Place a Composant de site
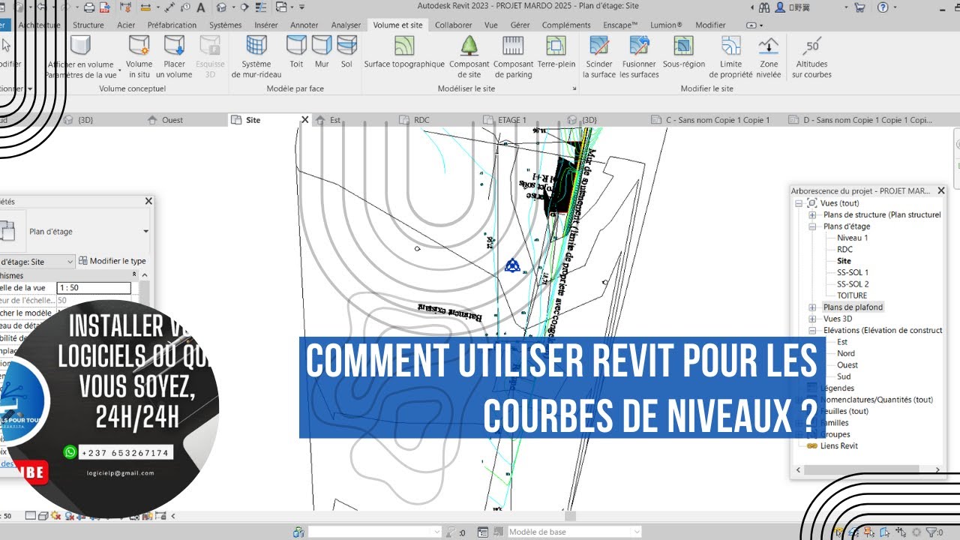This screenshot has height=540, width=960. tap(469, 57)
